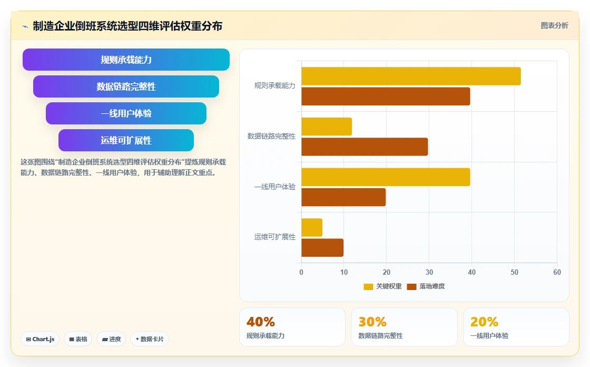This screenshot has width=590, height=367.
Task: Click 运维可扩展性 yellow 关键权重 bar
Action: pos(312,228)
